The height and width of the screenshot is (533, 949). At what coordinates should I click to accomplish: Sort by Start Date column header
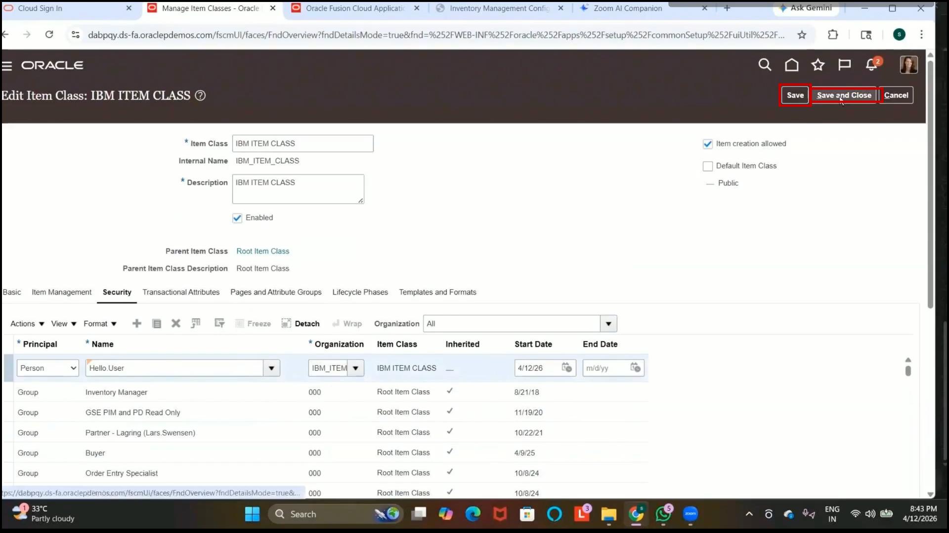[x=533, y=344]
